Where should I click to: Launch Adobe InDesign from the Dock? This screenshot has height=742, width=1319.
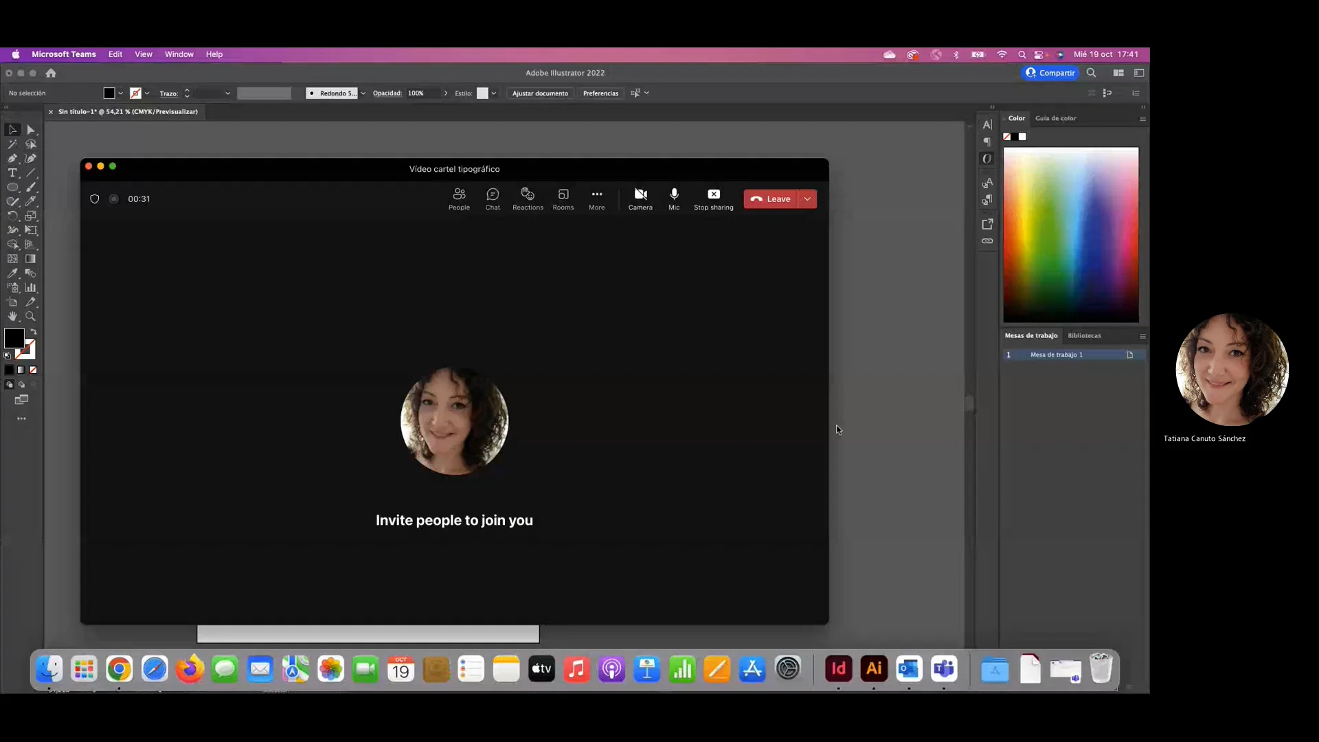pos(838,668)
